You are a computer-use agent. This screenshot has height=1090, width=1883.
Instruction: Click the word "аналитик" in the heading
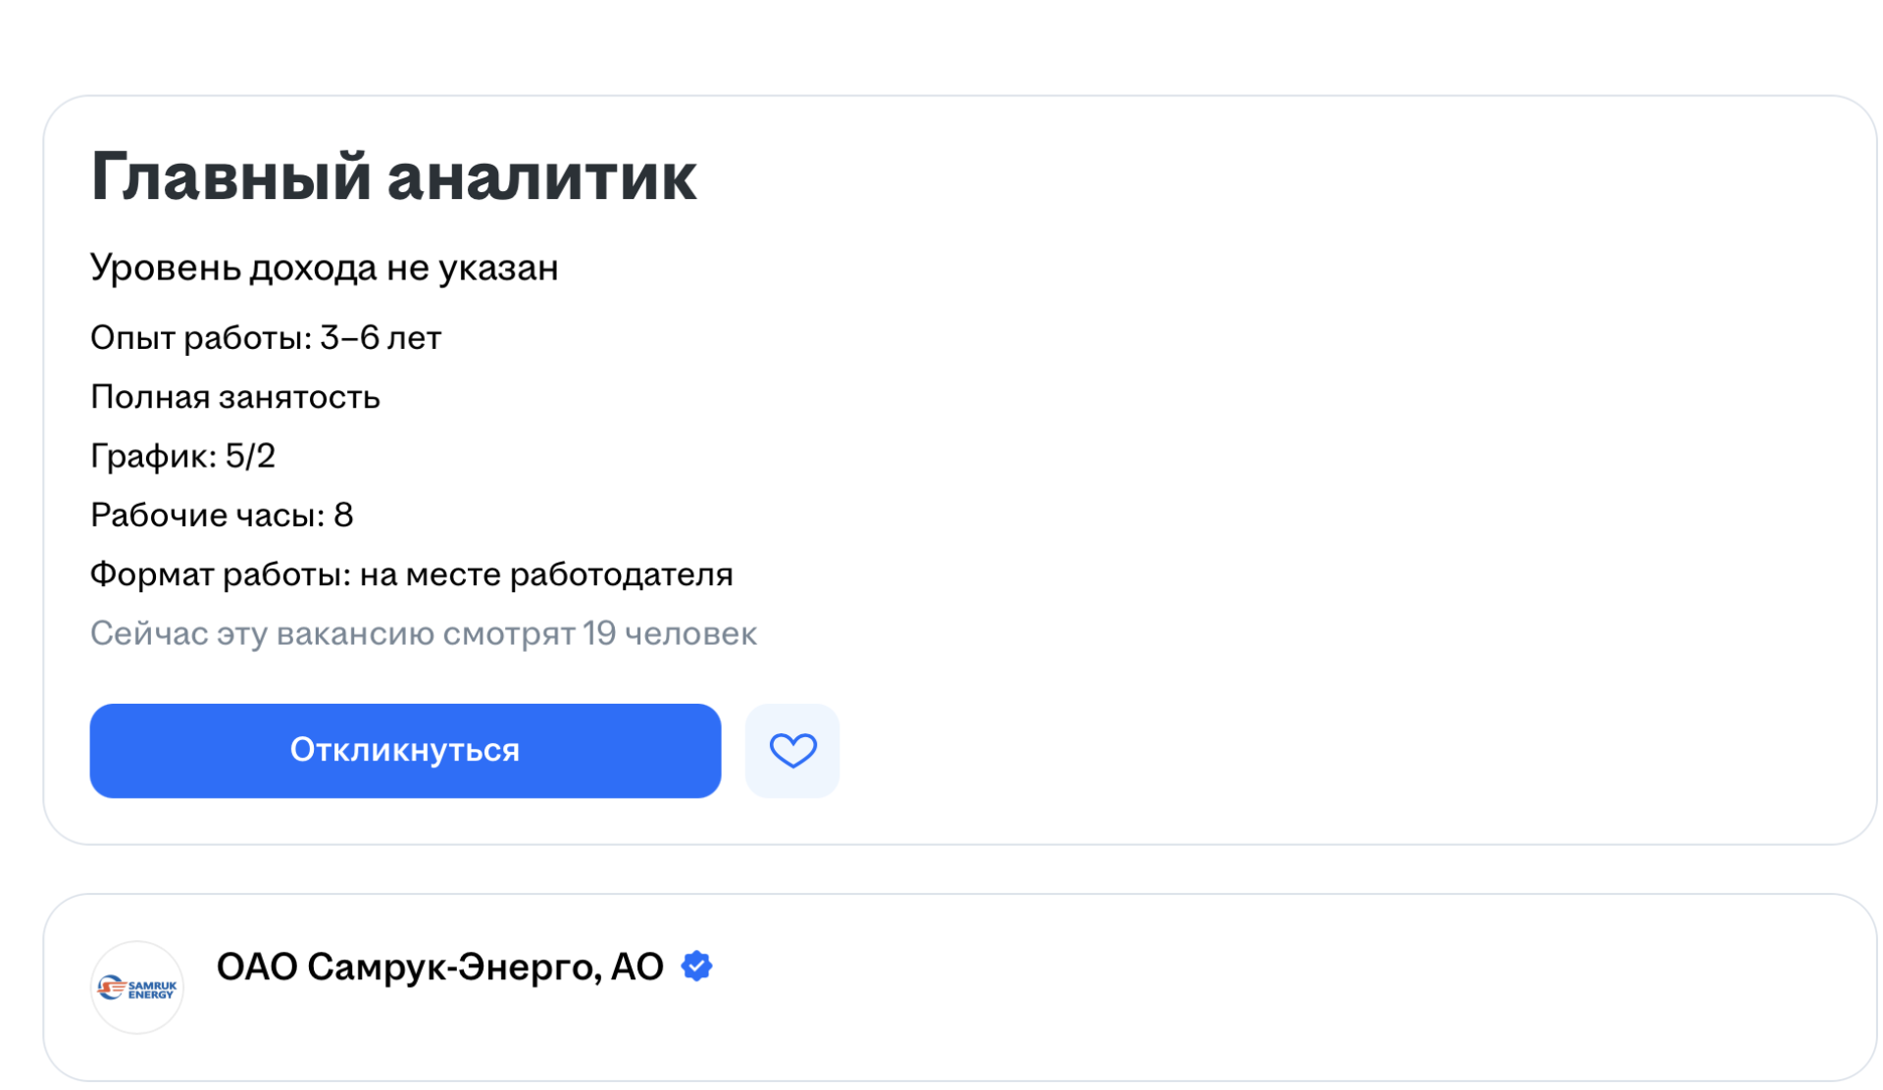click(x=541, y=177)
